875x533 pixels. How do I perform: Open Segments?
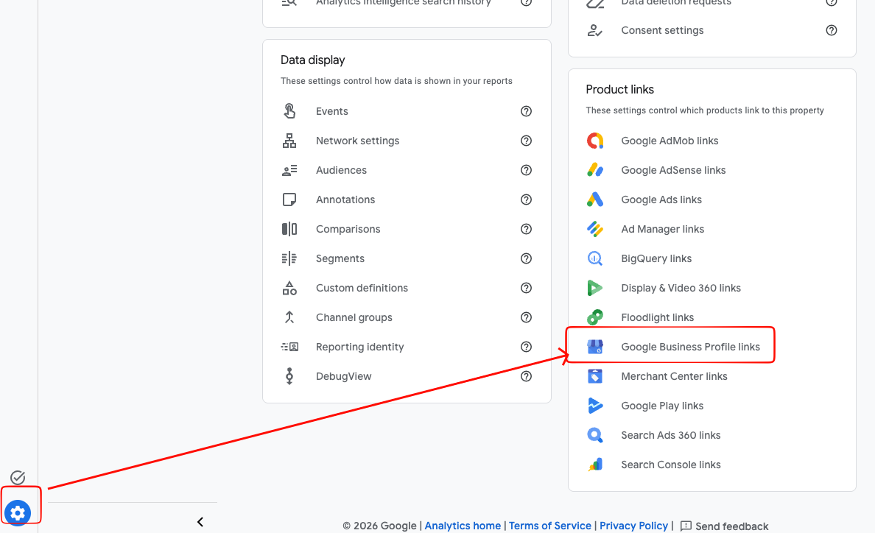(x=340, y=258)
